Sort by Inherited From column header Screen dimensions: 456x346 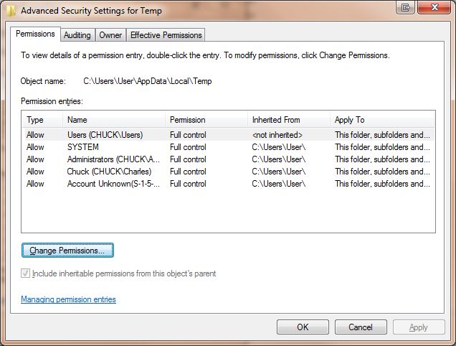[x=288, y=120]
